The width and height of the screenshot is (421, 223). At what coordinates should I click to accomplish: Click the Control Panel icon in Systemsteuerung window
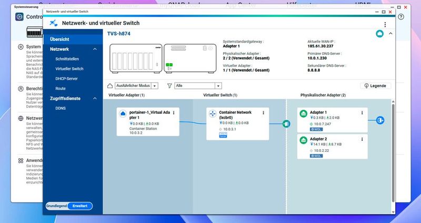19,17
